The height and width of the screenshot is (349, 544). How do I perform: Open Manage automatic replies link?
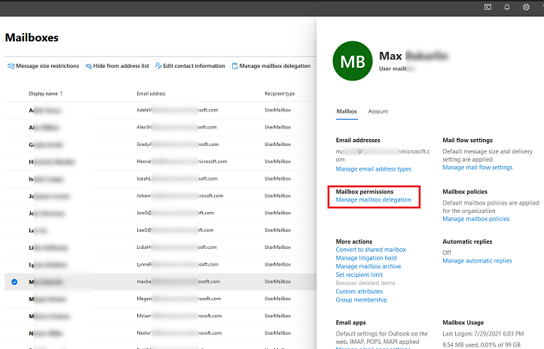tap(477, 261)
